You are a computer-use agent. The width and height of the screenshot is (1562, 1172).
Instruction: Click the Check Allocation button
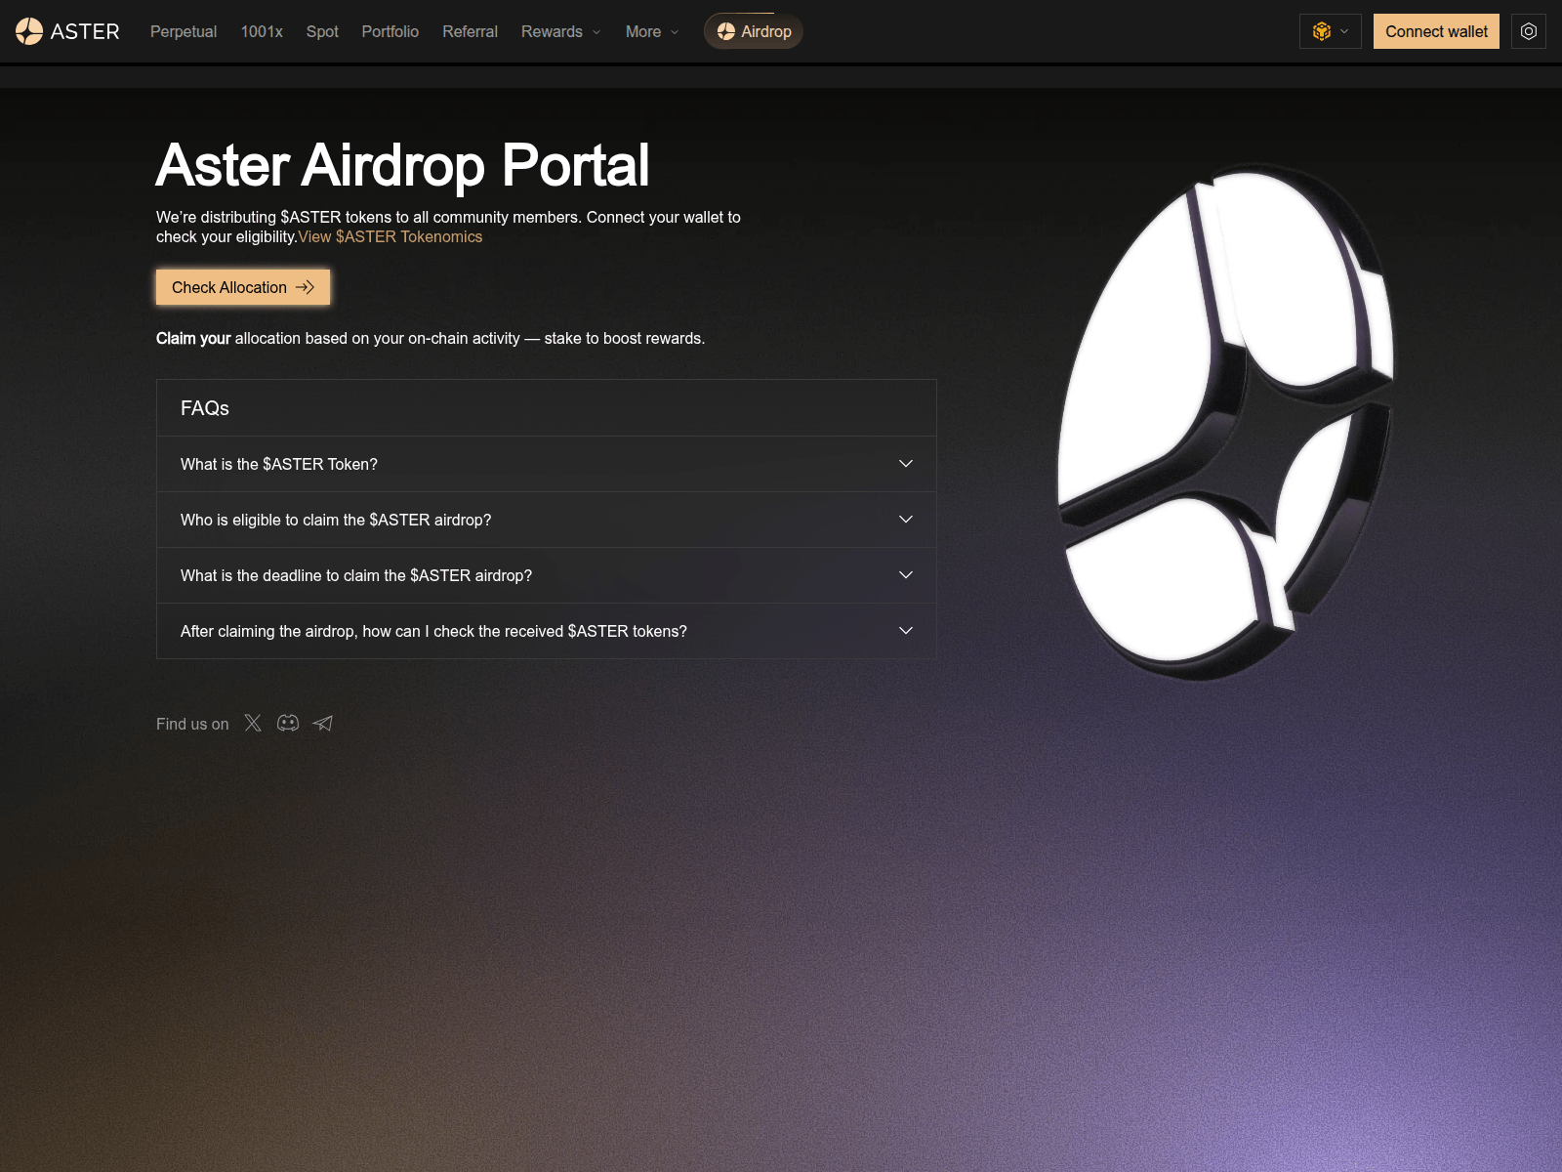click(x=242, y=287)
